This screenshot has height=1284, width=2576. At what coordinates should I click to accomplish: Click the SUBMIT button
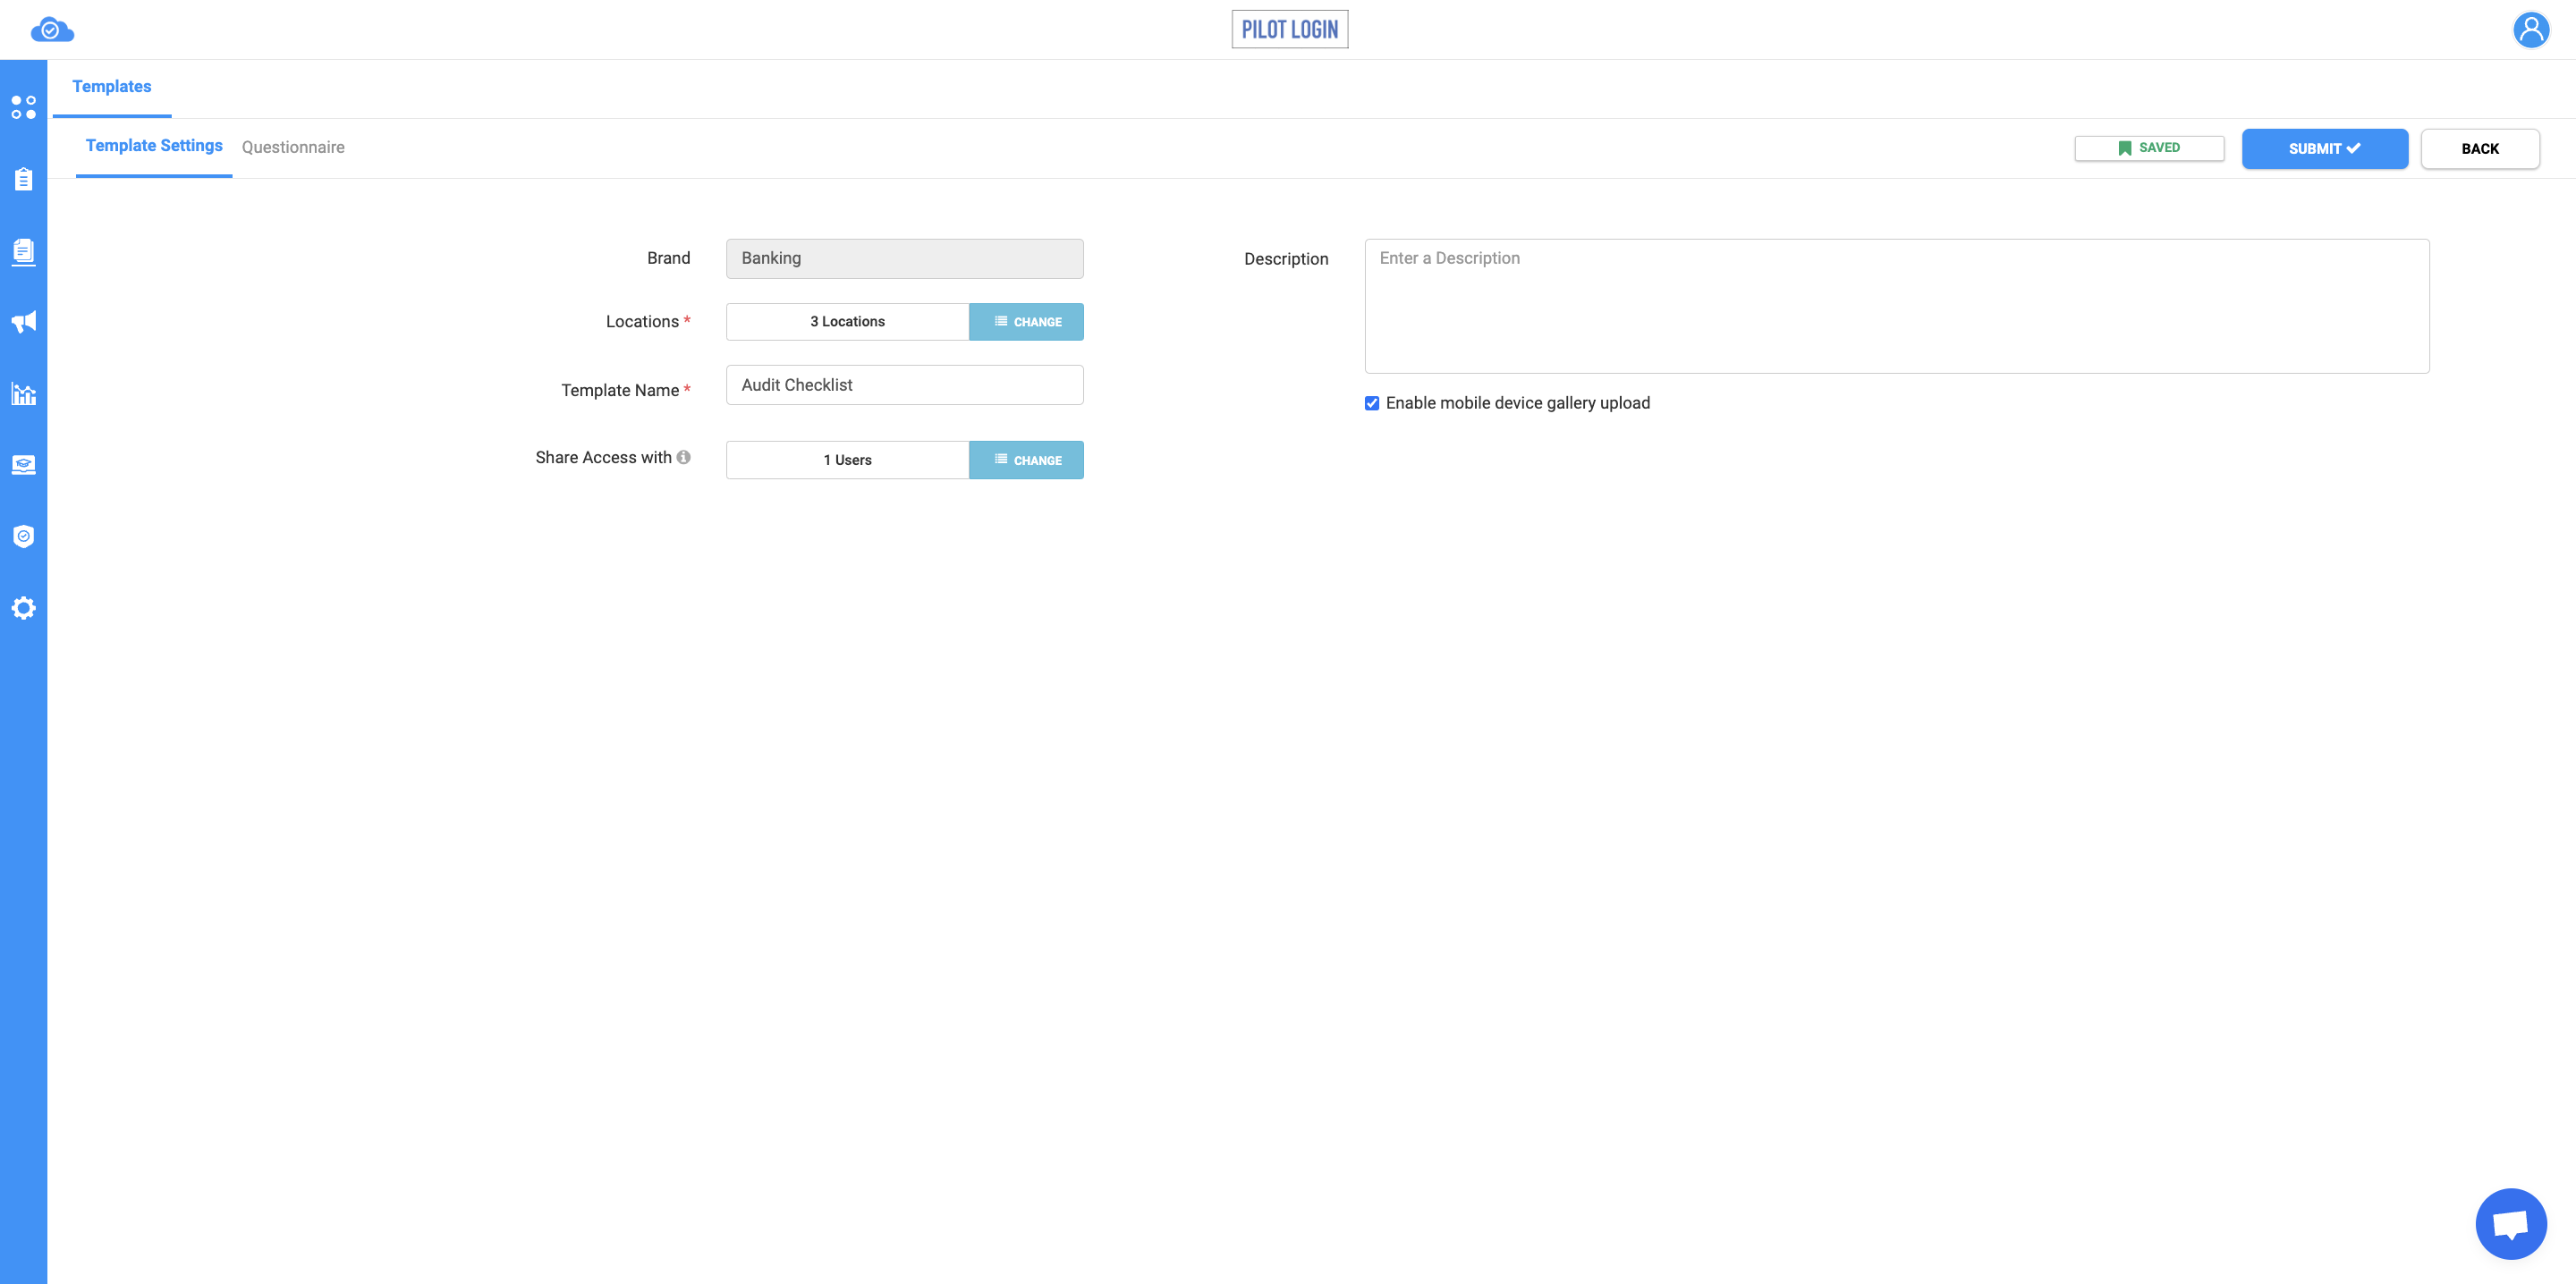pyautogui.click(x=2324, y=149)
